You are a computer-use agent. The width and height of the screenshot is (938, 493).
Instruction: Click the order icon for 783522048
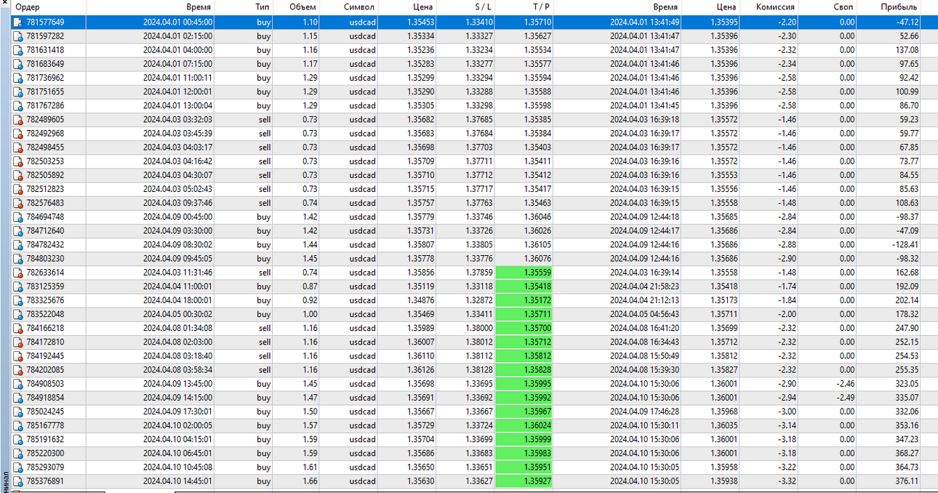coord(17,314)
